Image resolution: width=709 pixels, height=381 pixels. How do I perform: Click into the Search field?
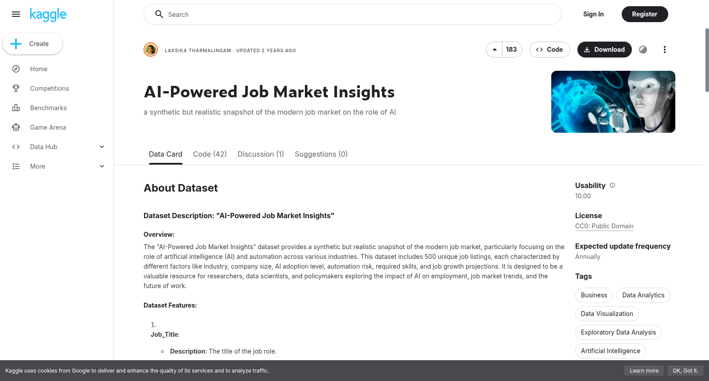click(x=353, y=14)
